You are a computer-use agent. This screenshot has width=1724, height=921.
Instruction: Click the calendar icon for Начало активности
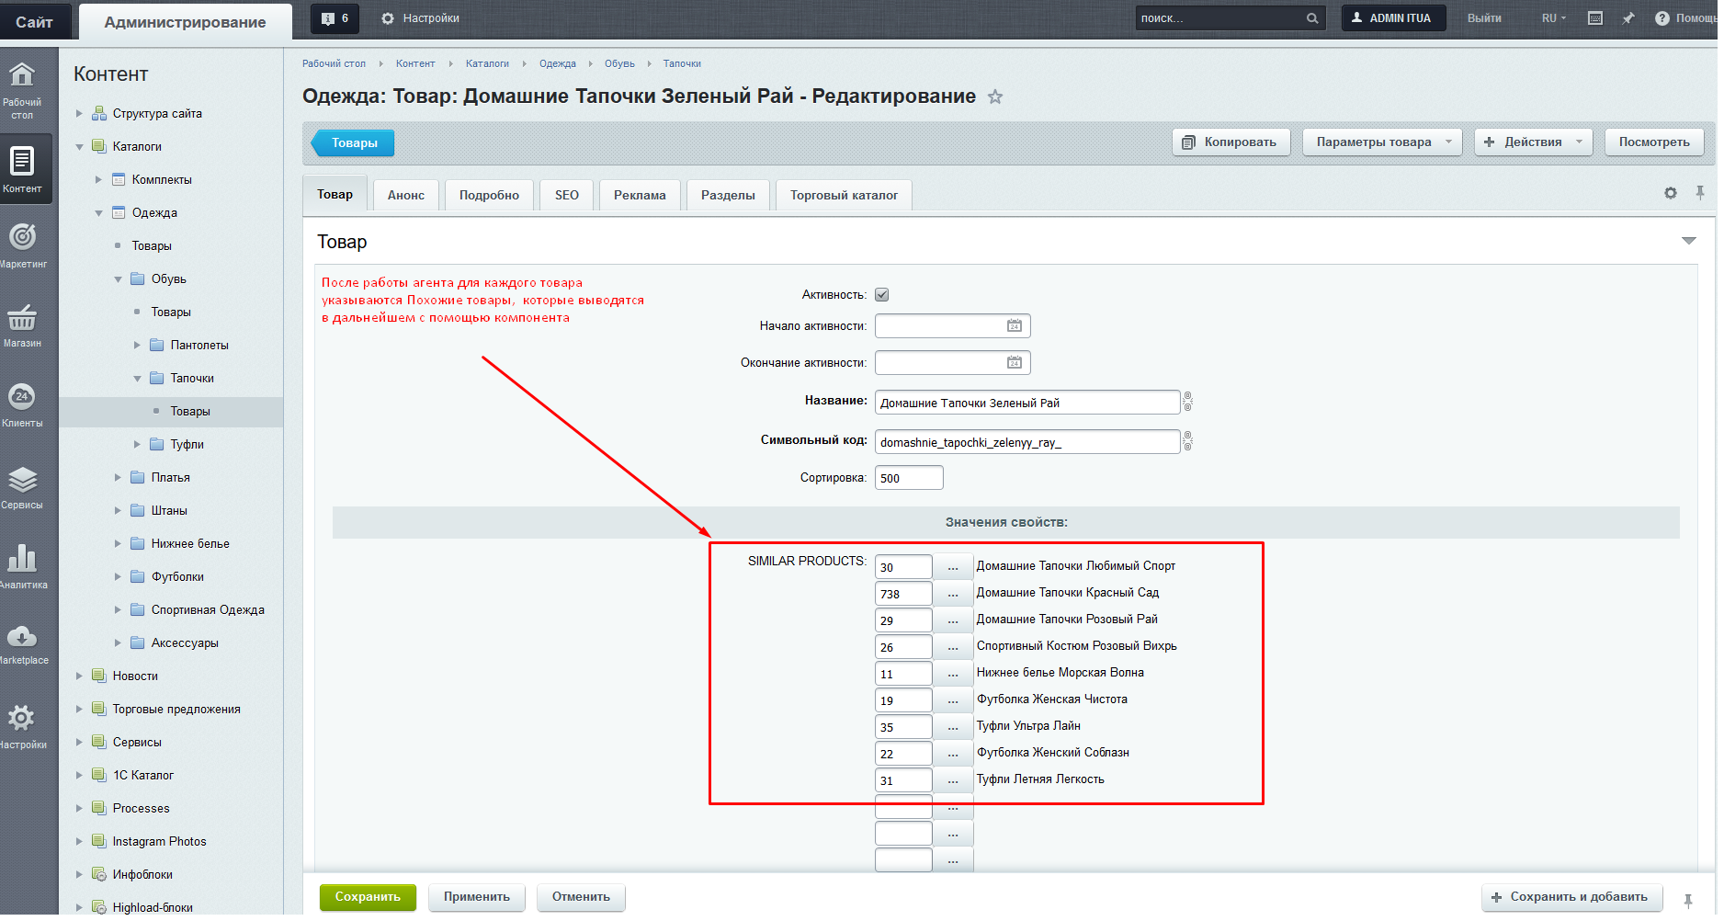[x=1015, y=326]
